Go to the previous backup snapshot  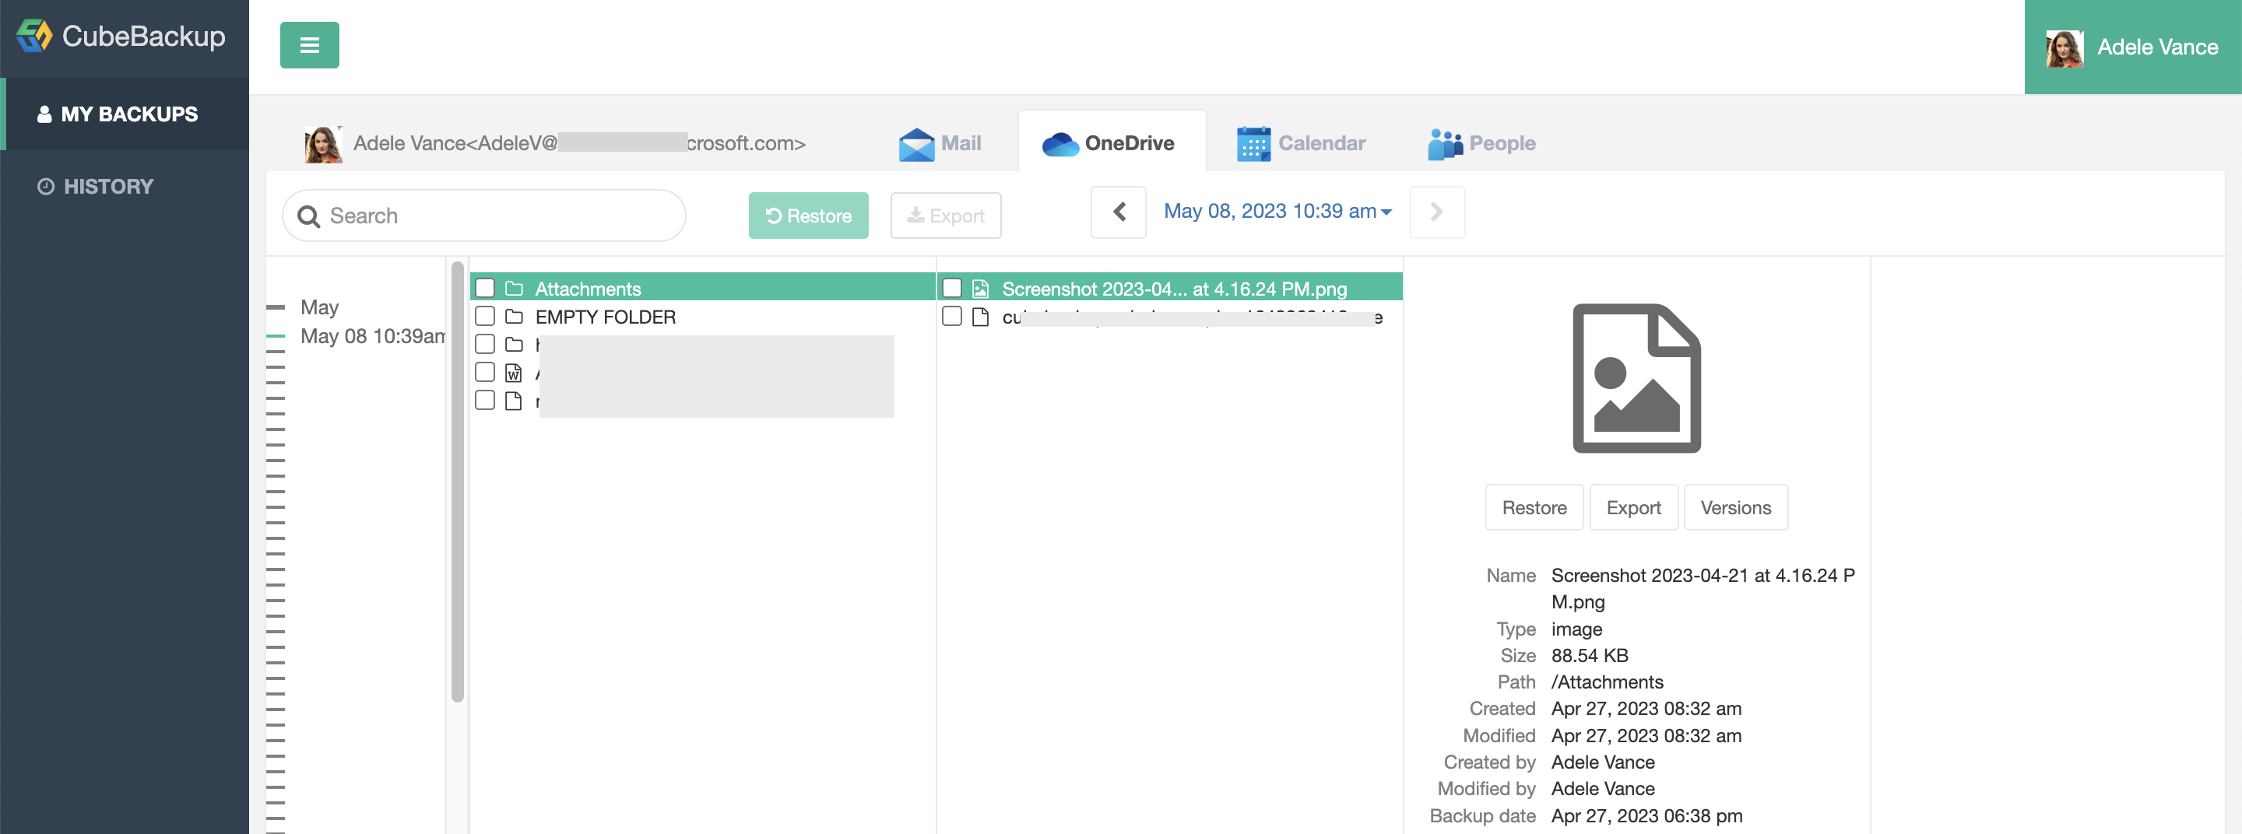point(1118,212)
